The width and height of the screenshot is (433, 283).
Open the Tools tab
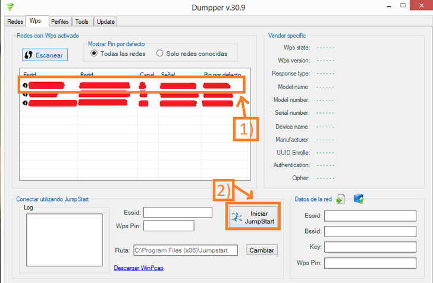81,21
